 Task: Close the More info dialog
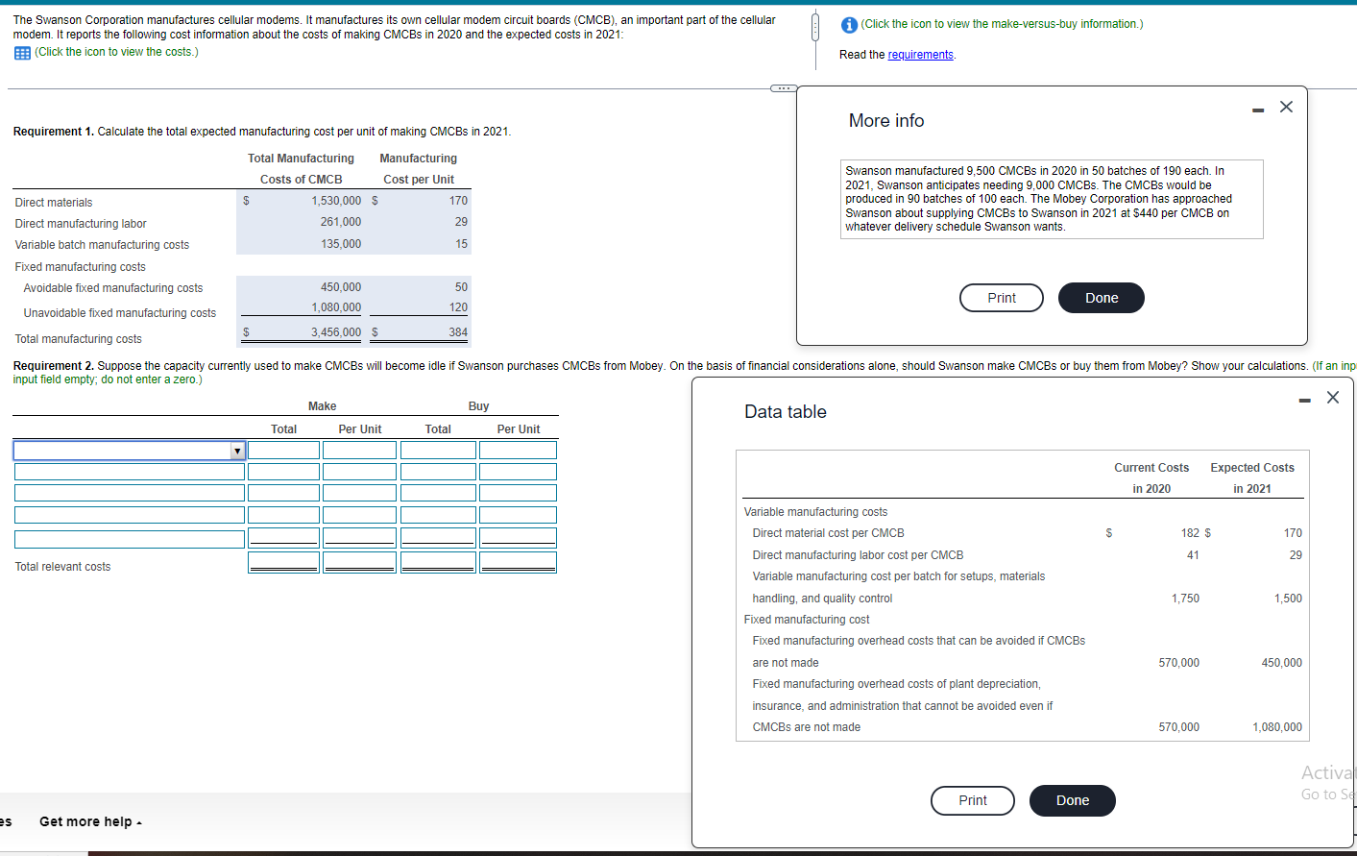(1287, 107)
